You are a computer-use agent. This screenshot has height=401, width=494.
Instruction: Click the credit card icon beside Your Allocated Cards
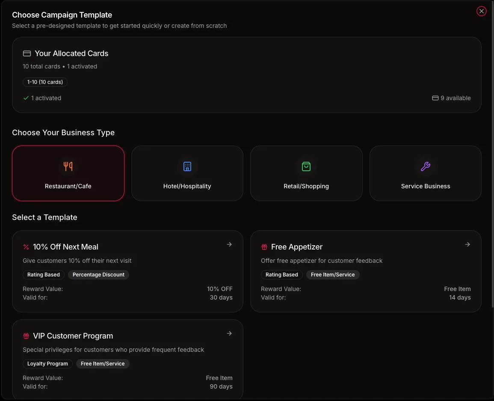click(27, 53)
